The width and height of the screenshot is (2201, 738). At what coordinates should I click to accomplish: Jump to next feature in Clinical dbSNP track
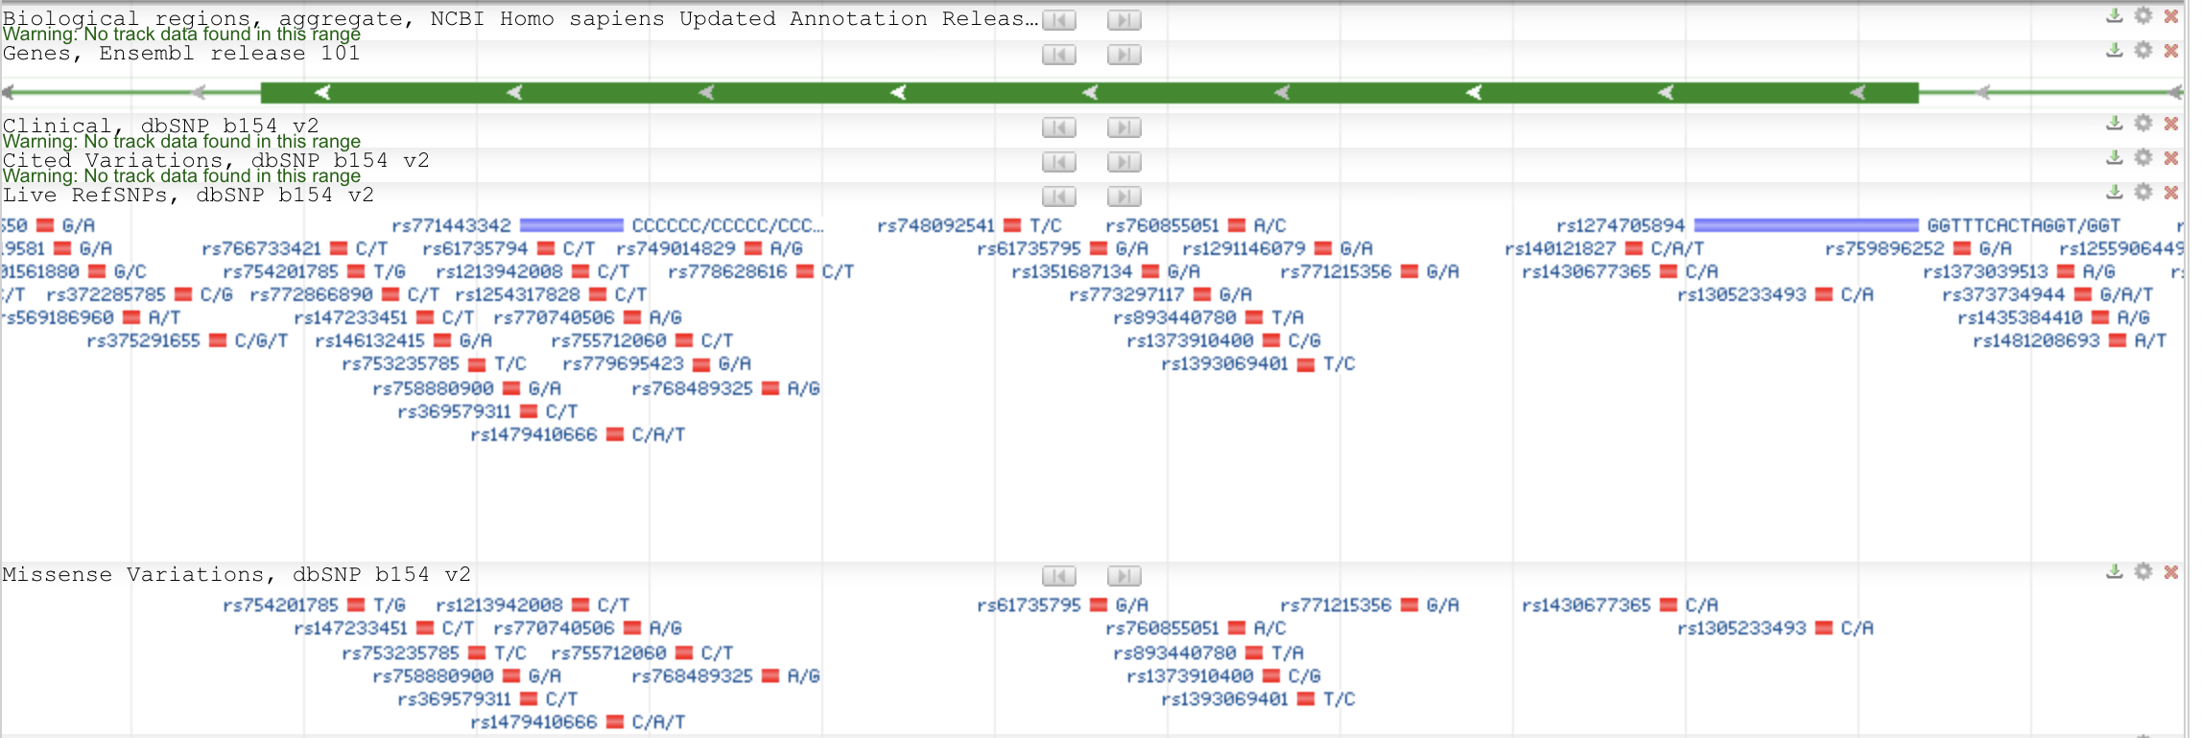coord(1124,127)
